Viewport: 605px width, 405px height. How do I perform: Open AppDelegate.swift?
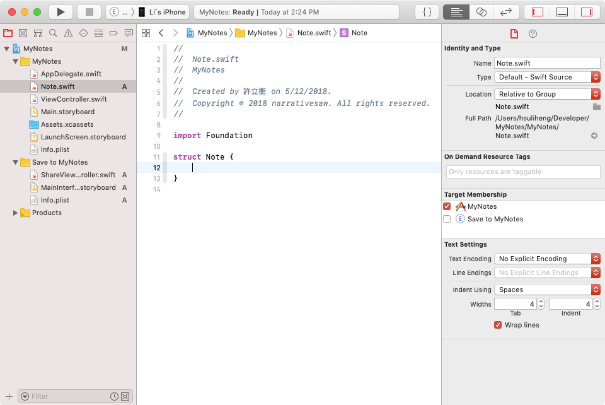point(71,74)
